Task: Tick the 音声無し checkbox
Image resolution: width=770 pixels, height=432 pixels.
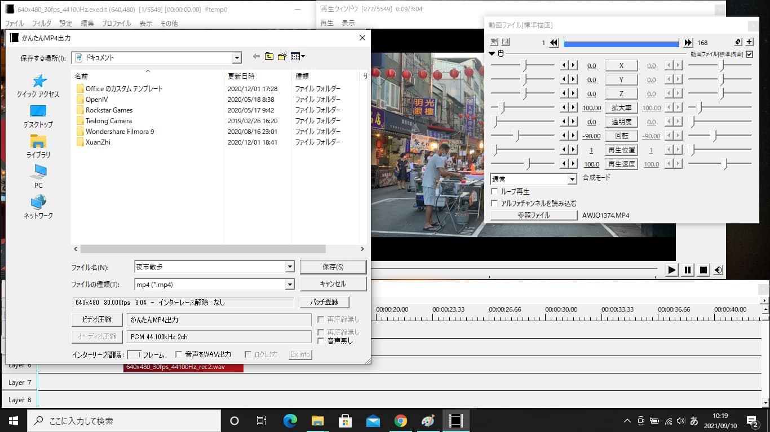Action: [x=321, y=340]
